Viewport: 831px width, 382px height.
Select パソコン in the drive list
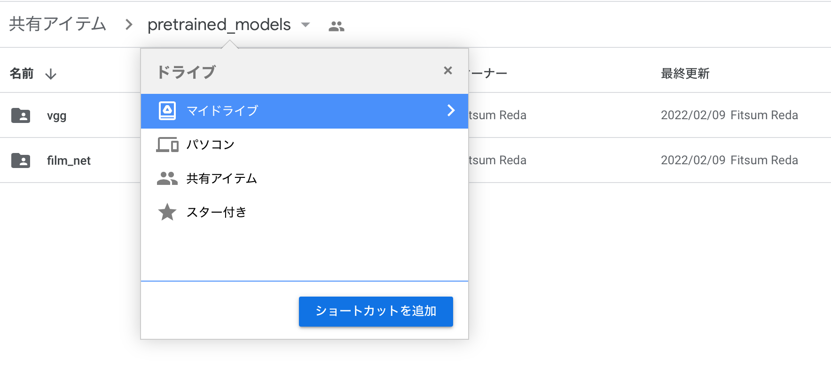211,145
